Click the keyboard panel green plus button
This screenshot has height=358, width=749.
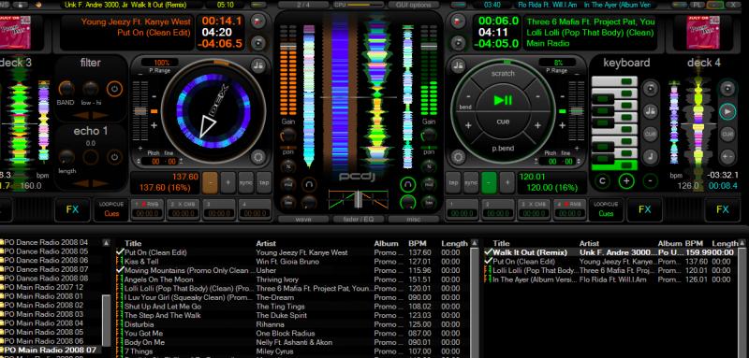tap(626, 180)
